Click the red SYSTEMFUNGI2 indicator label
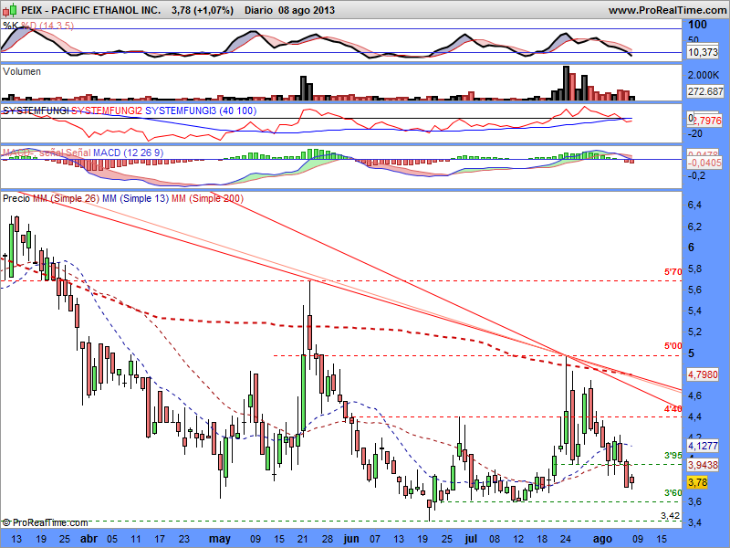Image resolution: width=730 pixels, height=548 pixels. pos(107,111)
